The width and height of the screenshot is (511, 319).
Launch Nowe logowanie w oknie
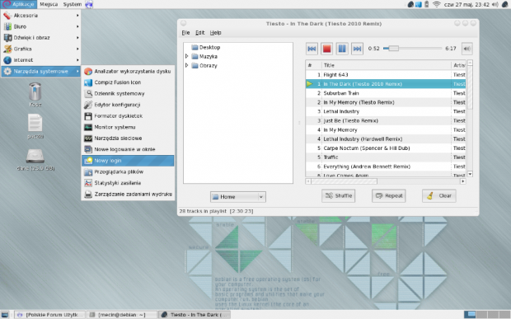[128, 149]
